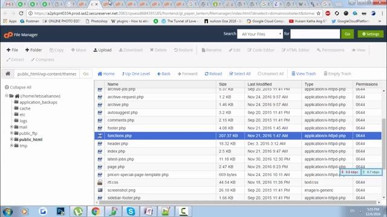Click the Windows Start button

(8, 212)
